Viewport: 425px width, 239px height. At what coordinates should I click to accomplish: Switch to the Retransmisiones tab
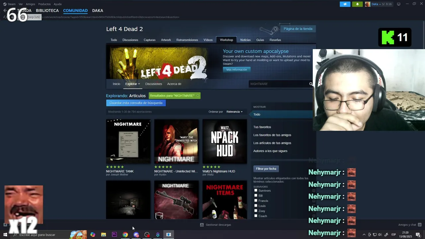187,40
